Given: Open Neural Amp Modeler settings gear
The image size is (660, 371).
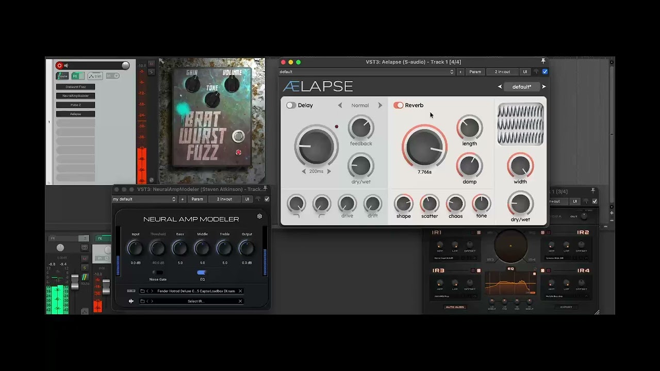Looking at the screenshot, I should pos(259,216).
